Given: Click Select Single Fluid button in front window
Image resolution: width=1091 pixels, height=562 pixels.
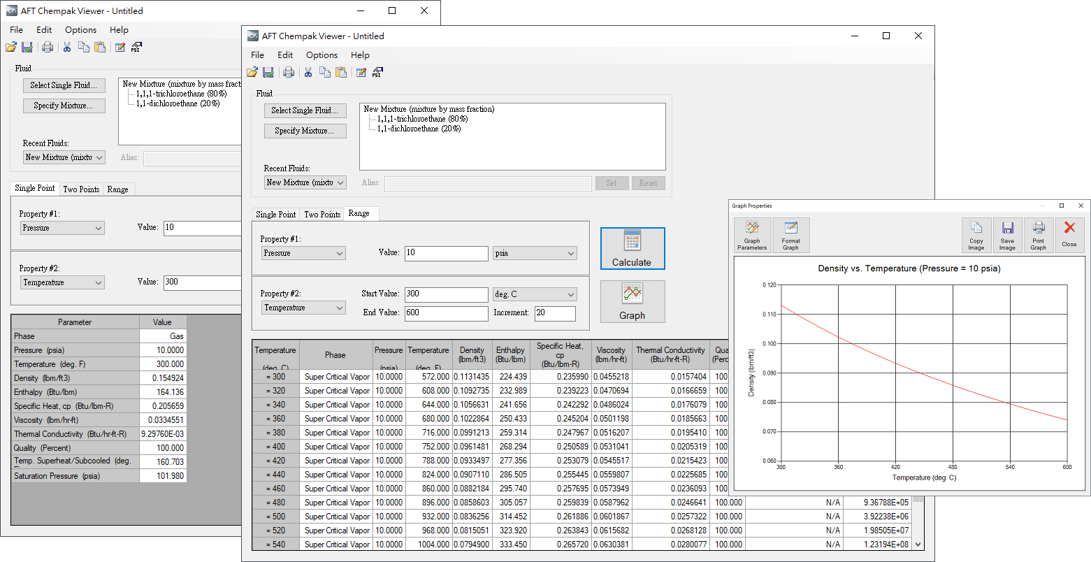Looking at the screenshot, I should tap(305, 110).
